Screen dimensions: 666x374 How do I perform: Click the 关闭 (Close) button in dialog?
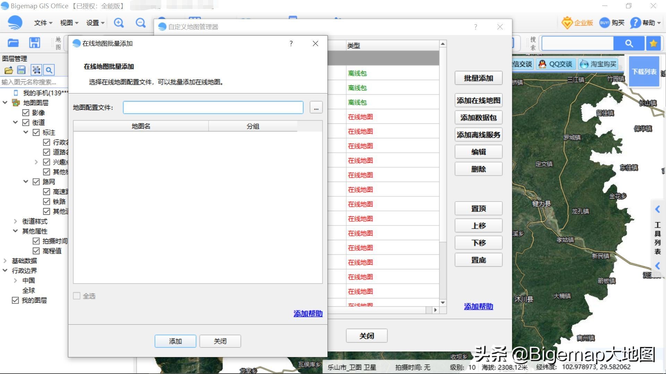220,341
